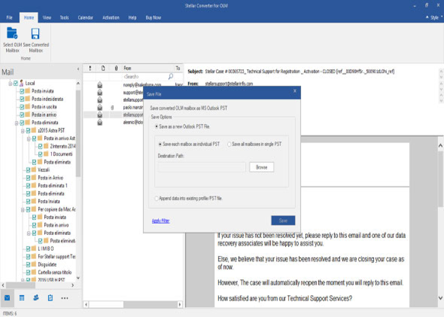Image resolution: width=444 pixels, height=317 pixels.
Task: Click folder tree vertical scrollbar thumb
Action: click(x=78, y=133)
